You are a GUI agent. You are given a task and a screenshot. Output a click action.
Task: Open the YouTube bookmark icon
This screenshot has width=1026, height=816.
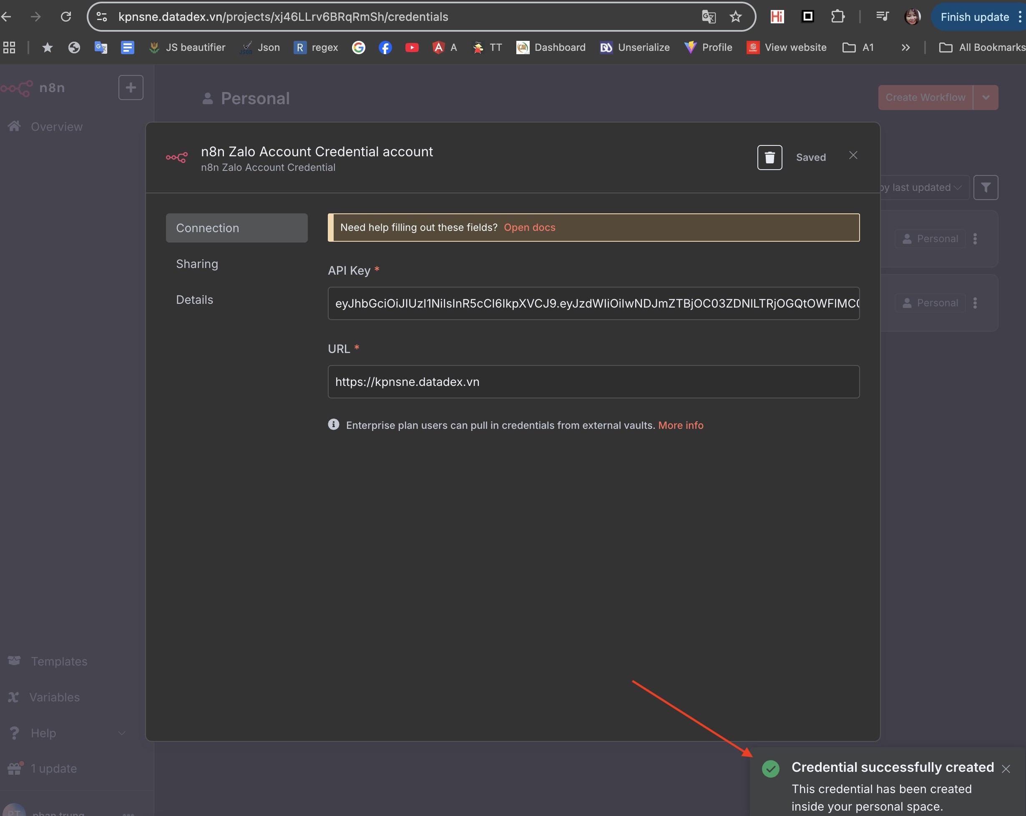(x=412, y=47)
